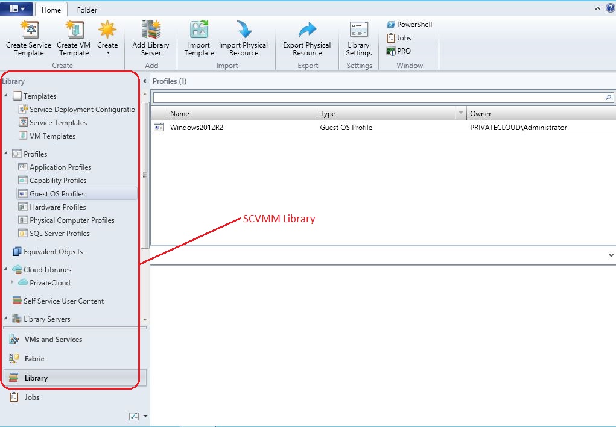Open Capability Profiles
616x427 pixels.
coord(52,180)
